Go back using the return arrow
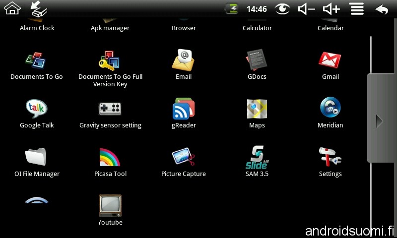This screenshot has height=238, width=397. pyautogui.click(x=382, y=9)
